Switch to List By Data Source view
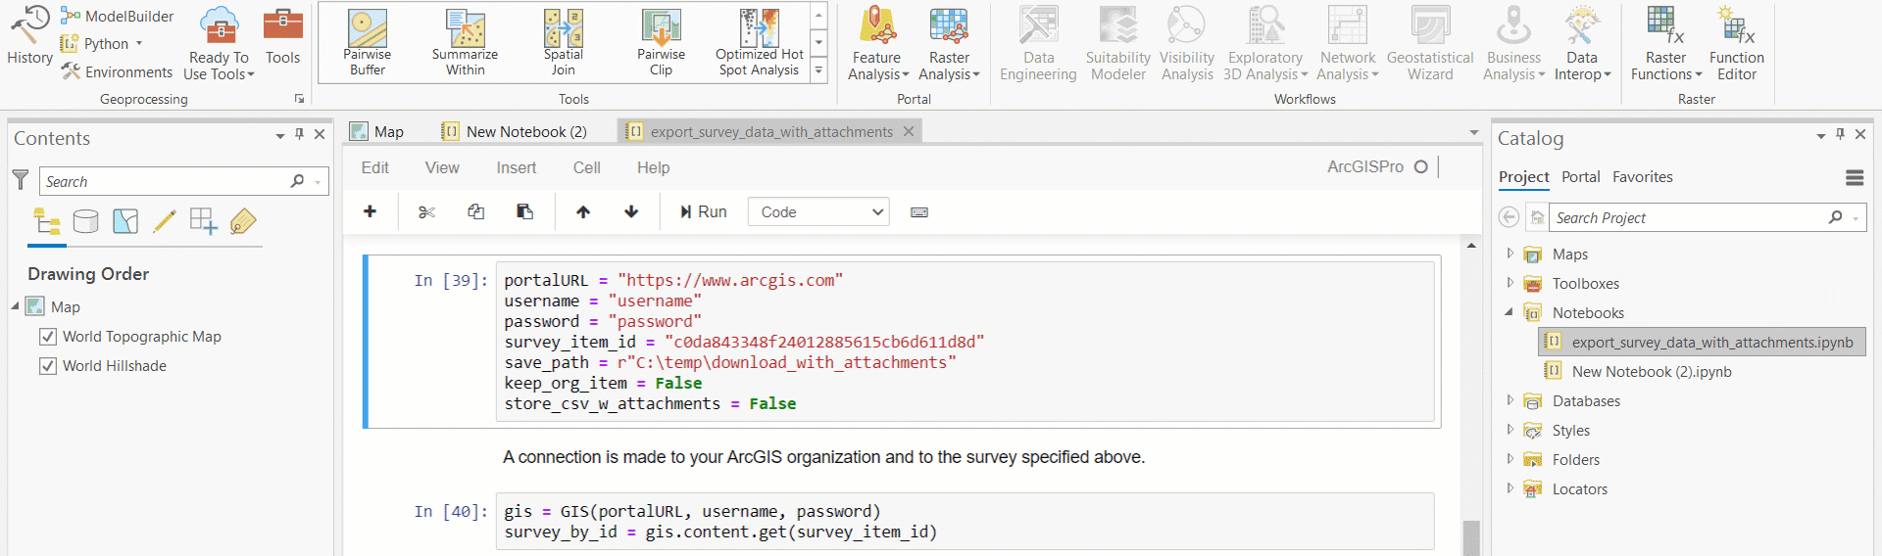1882x556 pixels. 86,221
